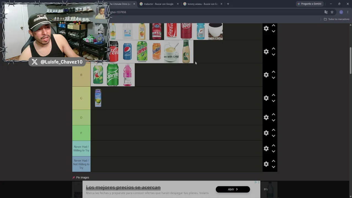The width and height of the screenshot is (352, 198).
Task: Move the B tier row down
Action: coord(273,78)
